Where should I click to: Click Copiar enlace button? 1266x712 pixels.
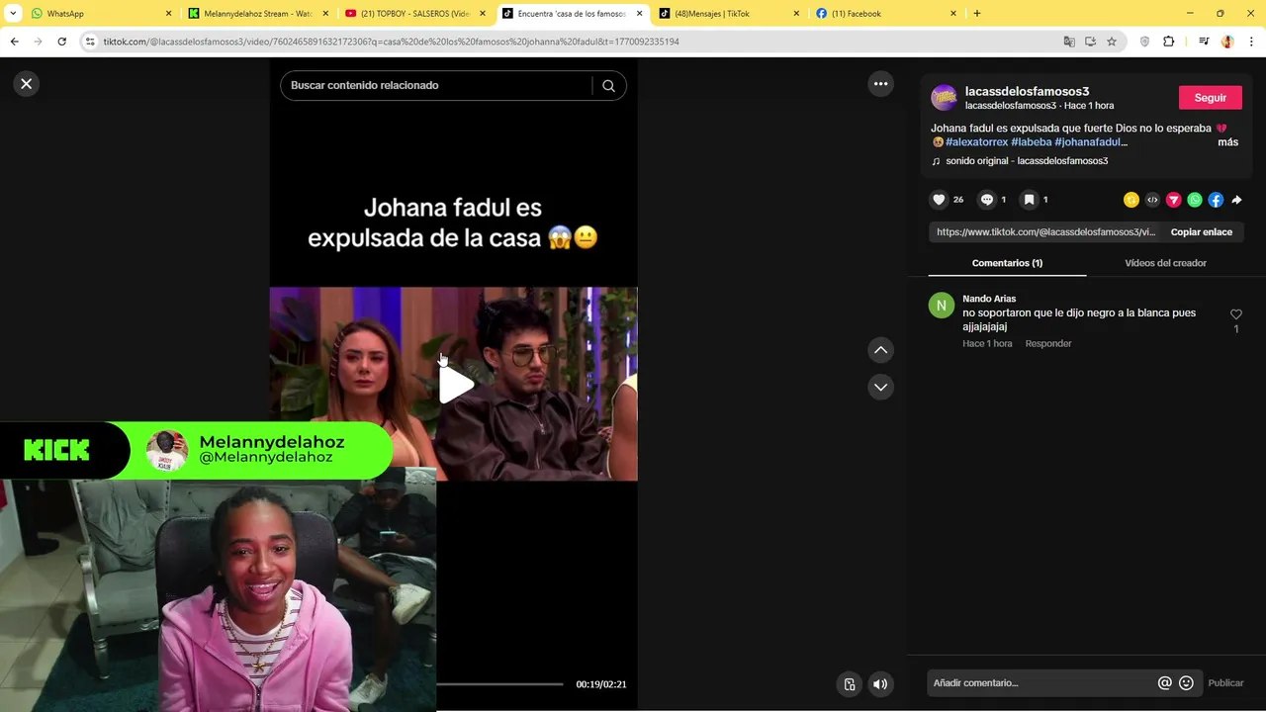pyautogui.click(x=1201, y=232)
